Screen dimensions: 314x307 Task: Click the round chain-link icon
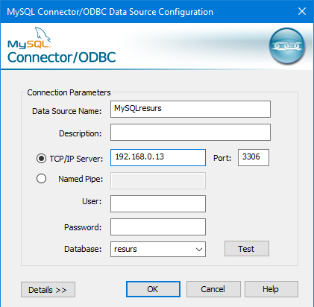click(x=287, y=46)
